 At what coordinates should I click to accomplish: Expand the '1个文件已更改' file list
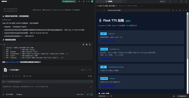point(20,70)
